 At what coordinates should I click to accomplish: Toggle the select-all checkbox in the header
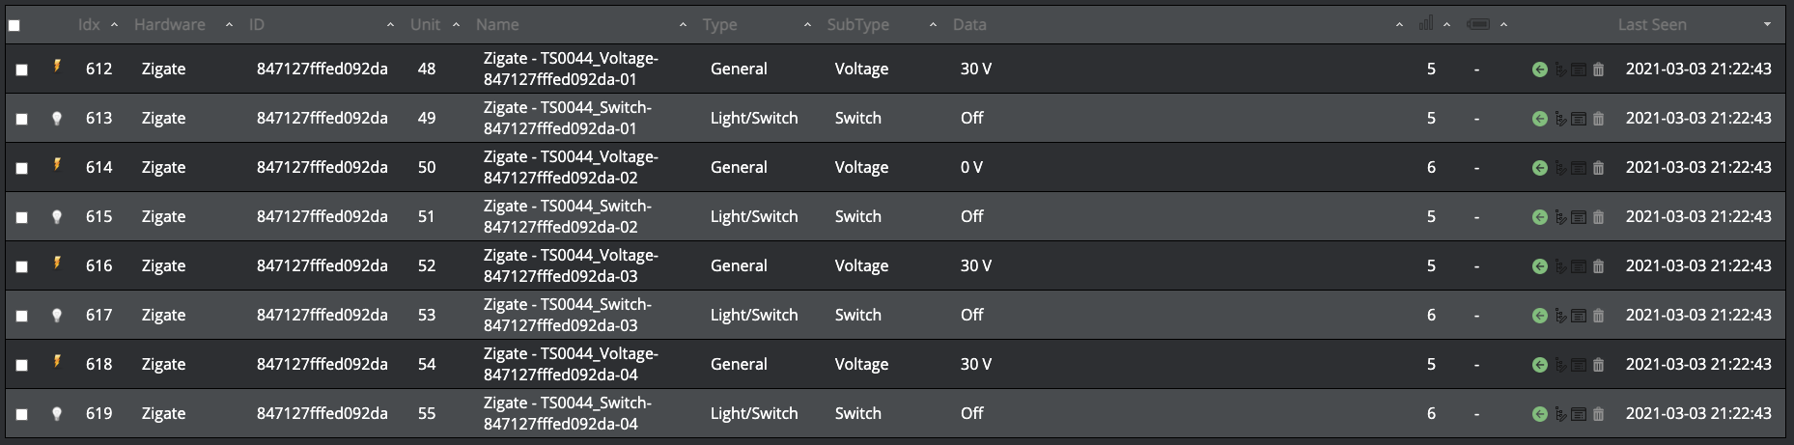[14, 25]
